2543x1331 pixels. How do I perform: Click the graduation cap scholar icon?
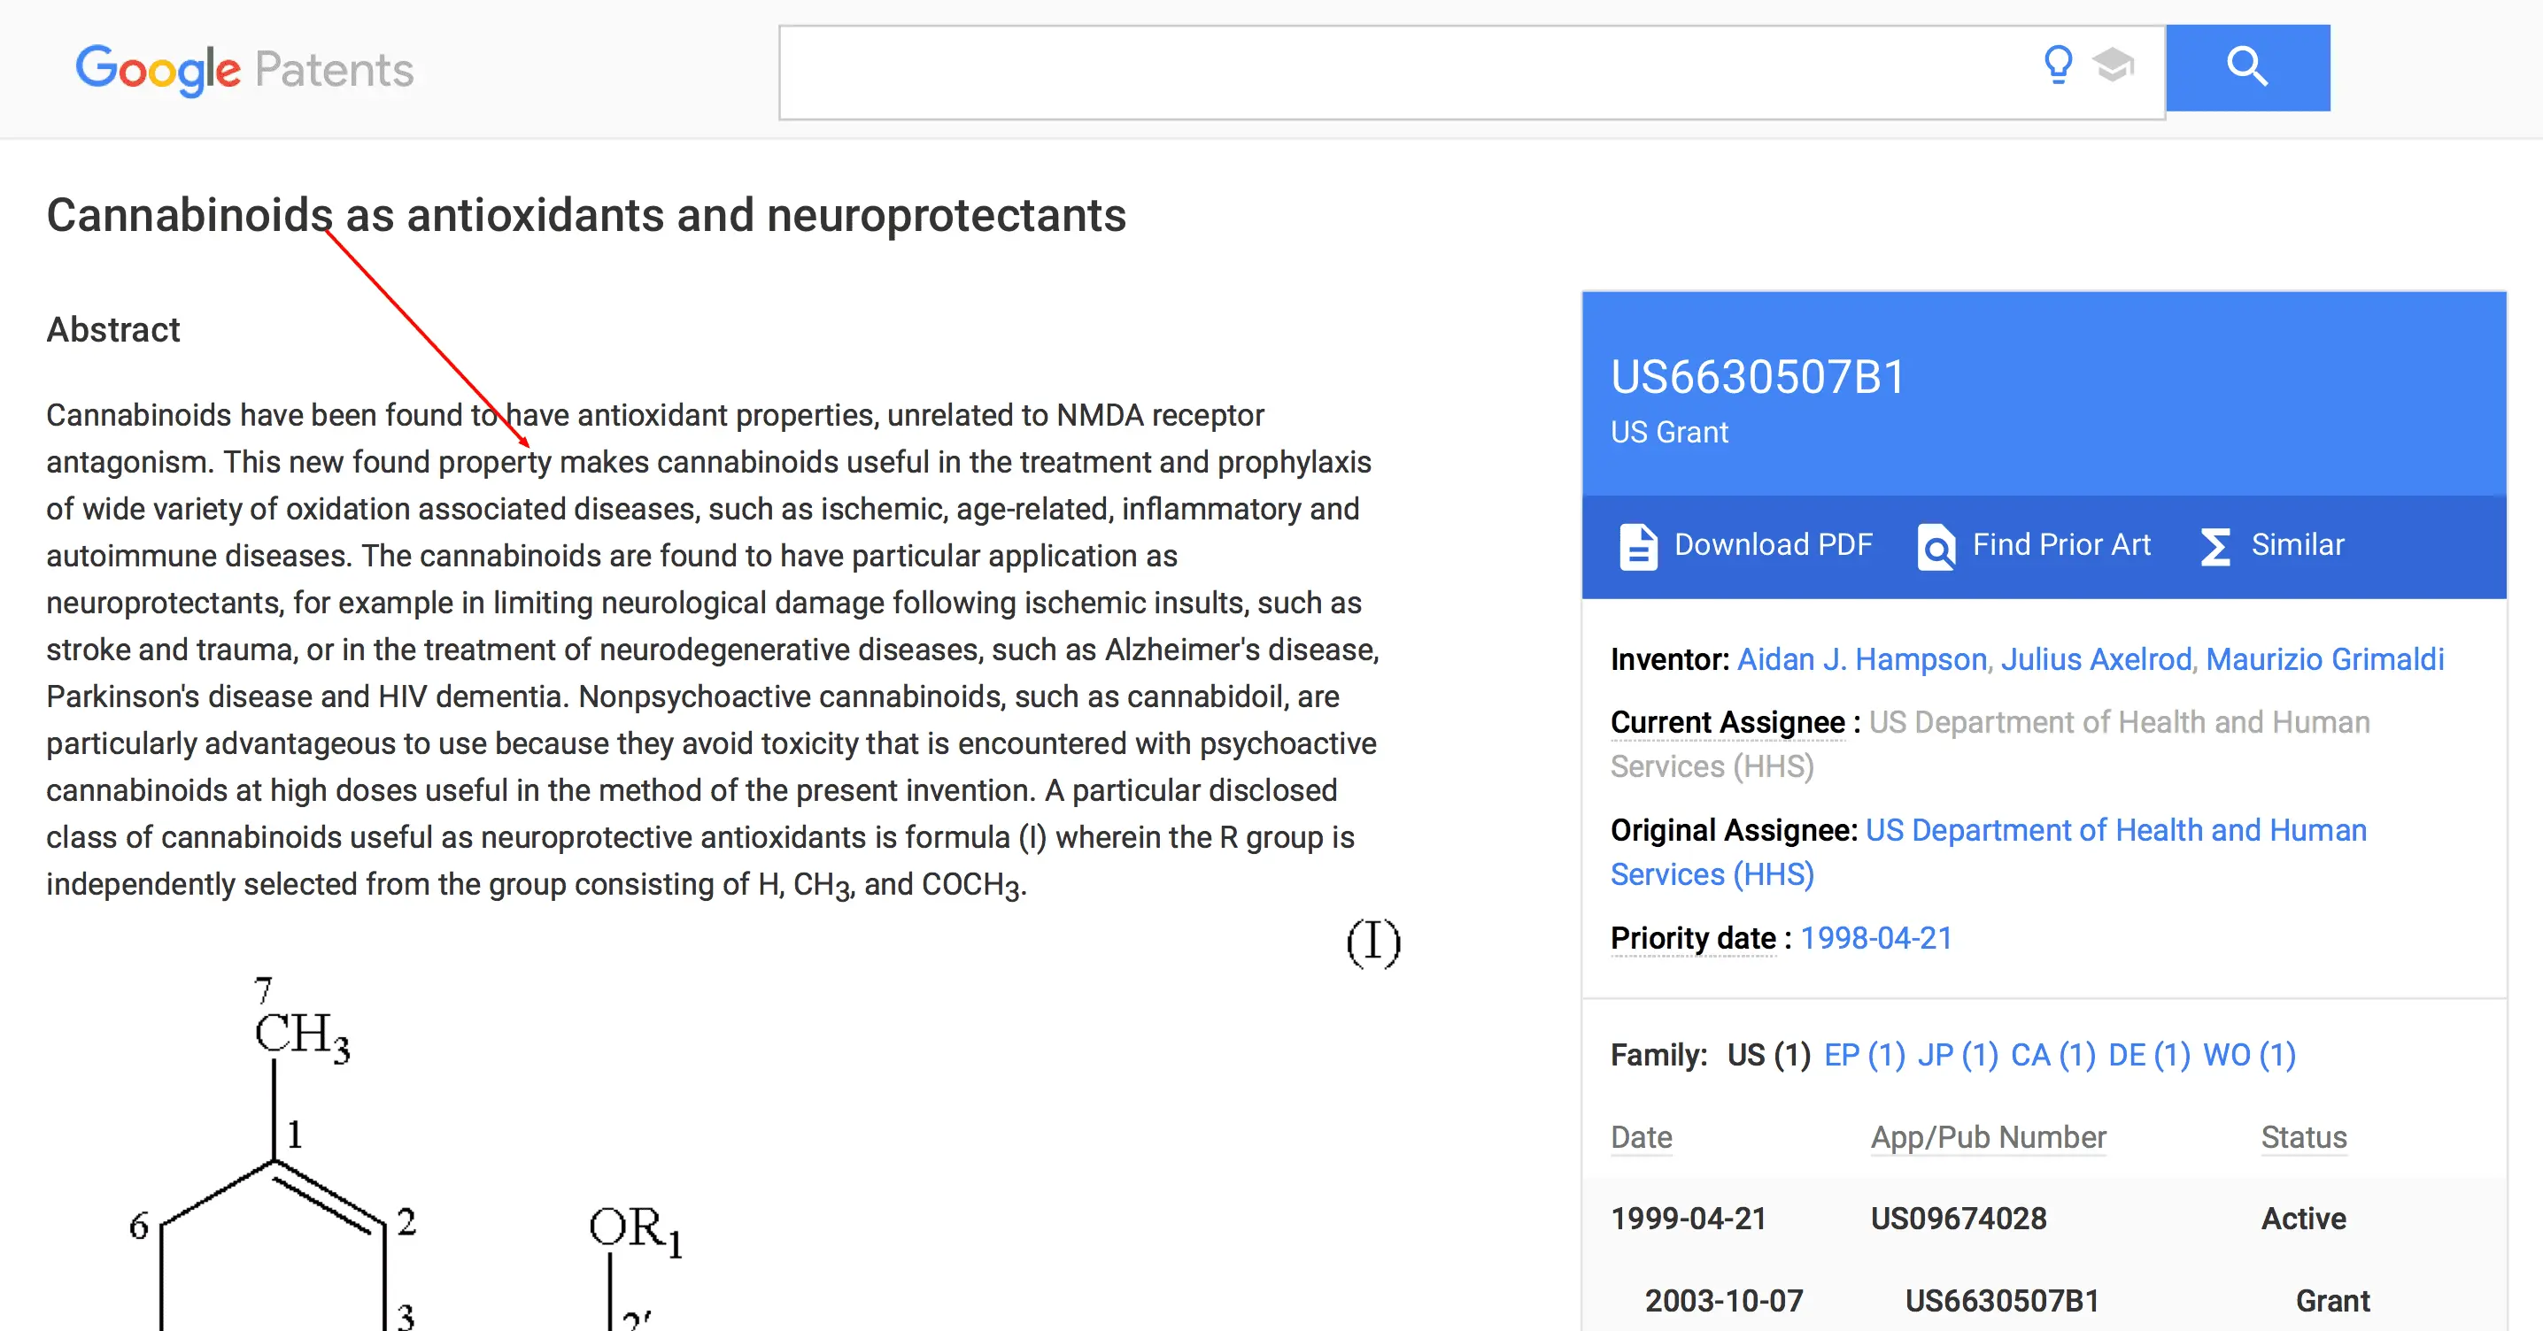(x=2113, y=66)
